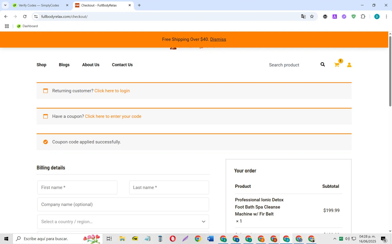Open Task View on the taskbar
The height and width of the screenshot is (244, 392).
[x=109, y=239]
